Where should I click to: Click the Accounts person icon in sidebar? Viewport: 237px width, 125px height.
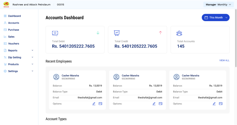[x=5, y=23]
